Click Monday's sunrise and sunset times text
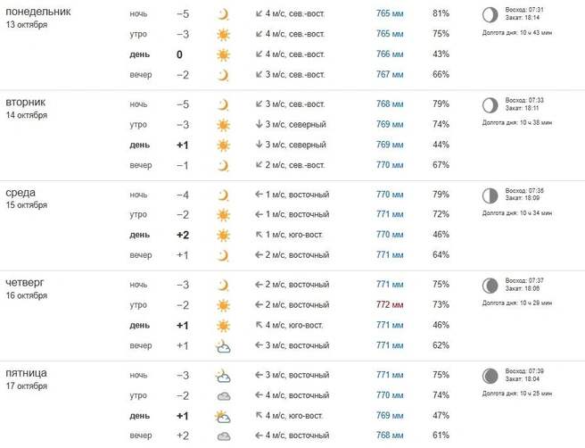Screen dimensions: 585x448 pyautogui.click(x=524, y=13)
